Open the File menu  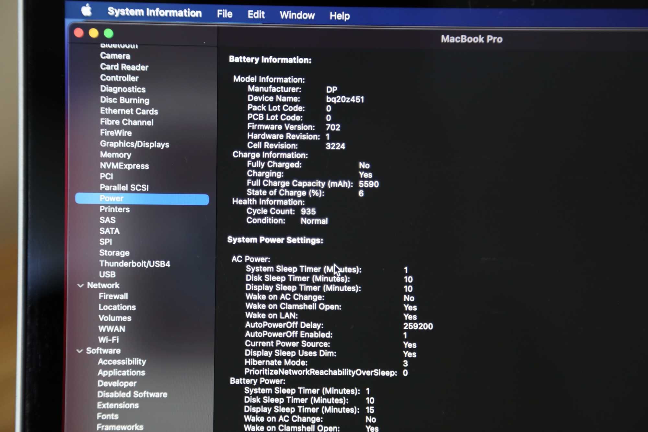225,14
